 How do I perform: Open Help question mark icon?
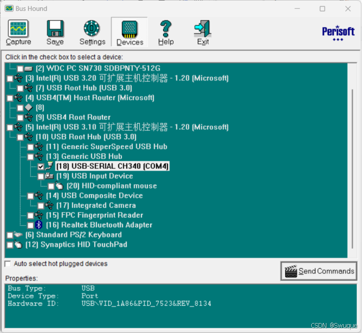tap(166, 28)
